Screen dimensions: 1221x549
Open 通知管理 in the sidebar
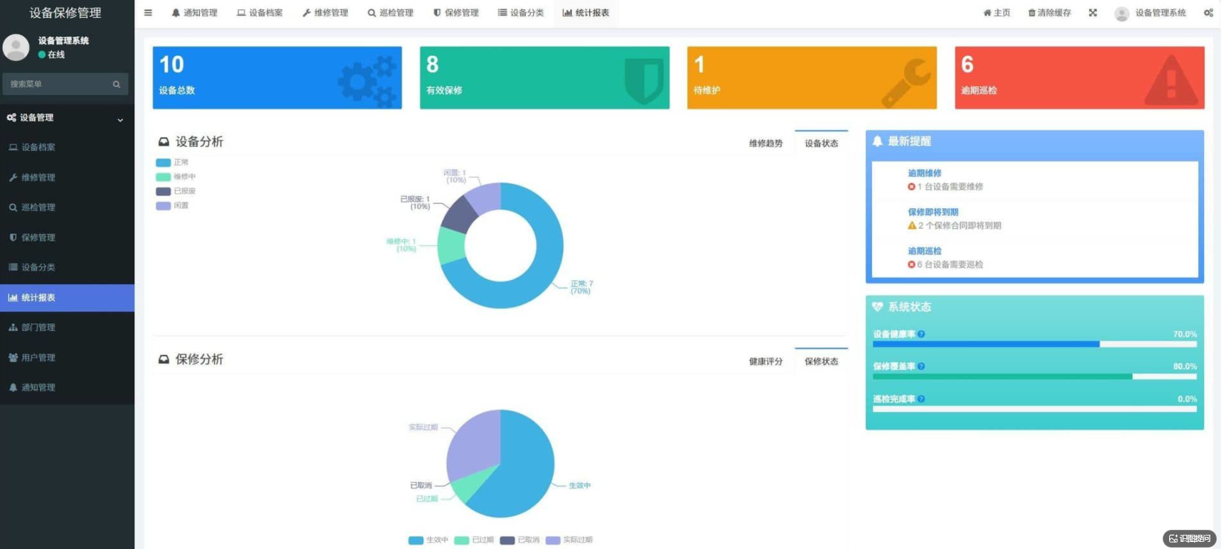(x=67, y=387)
